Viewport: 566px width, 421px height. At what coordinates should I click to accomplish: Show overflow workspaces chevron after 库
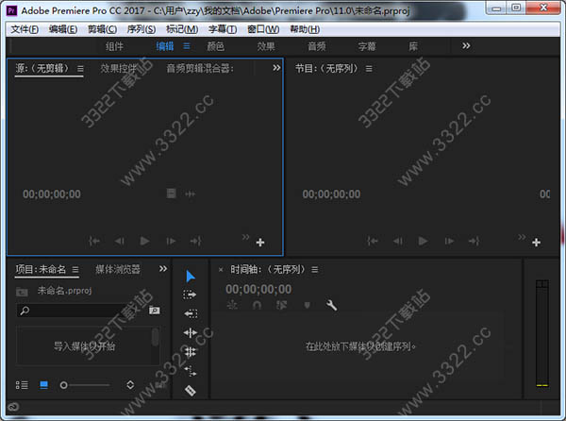point(466,46)
